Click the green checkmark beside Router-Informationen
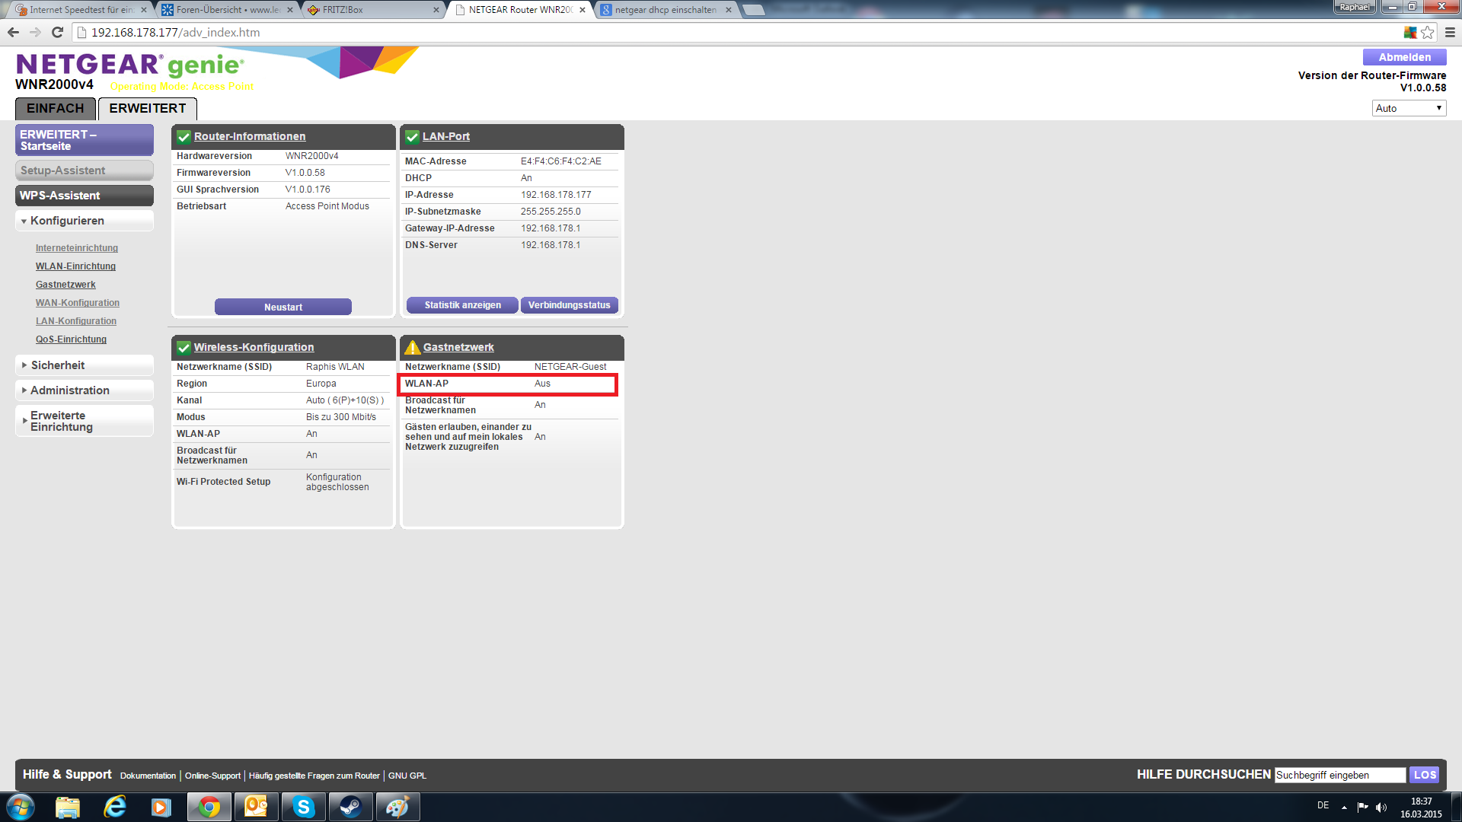The width and height of the screenshot is (1462, 822). pos(184,137)
